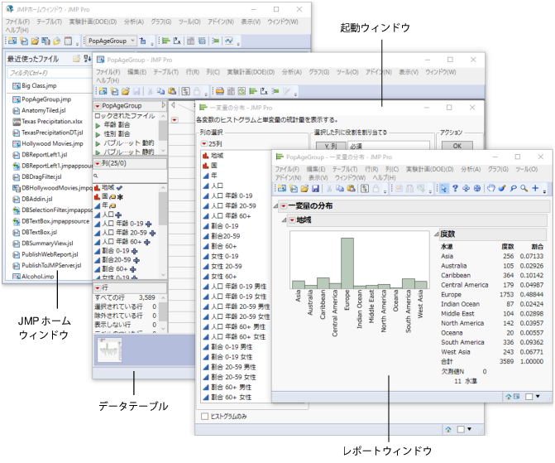
Task: Open red triangle menu for 行 panel
Action: coord(98,287)
